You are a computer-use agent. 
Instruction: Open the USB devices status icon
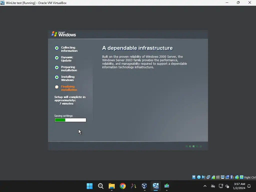pos(213,177)
